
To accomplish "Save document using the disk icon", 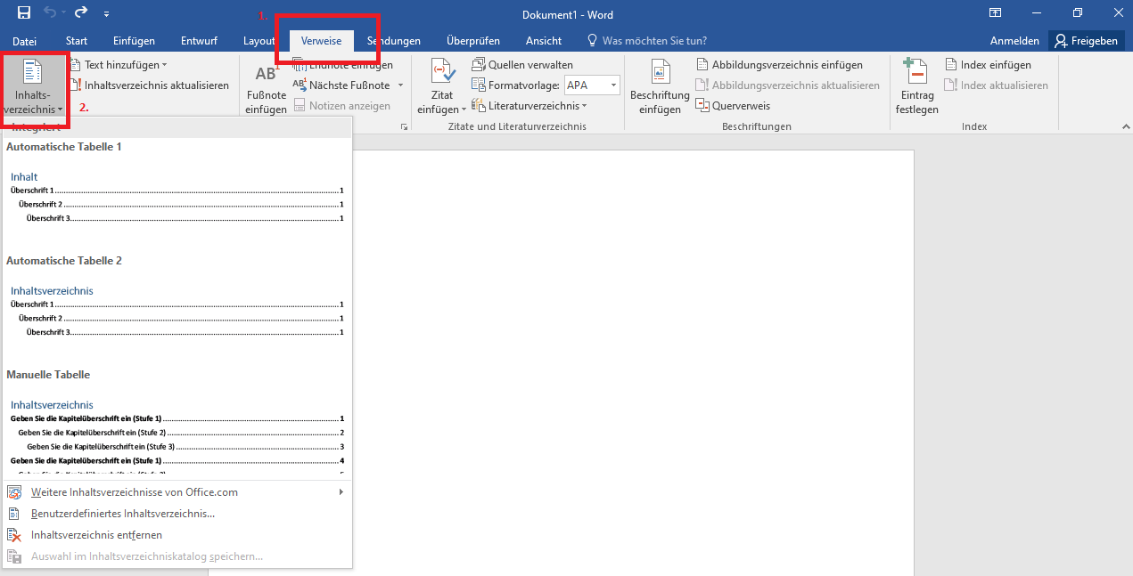I will pos(24,13).
